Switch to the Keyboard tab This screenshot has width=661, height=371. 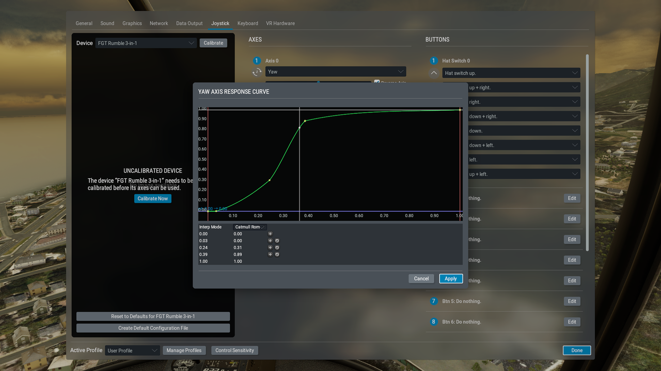coord(247,23)
